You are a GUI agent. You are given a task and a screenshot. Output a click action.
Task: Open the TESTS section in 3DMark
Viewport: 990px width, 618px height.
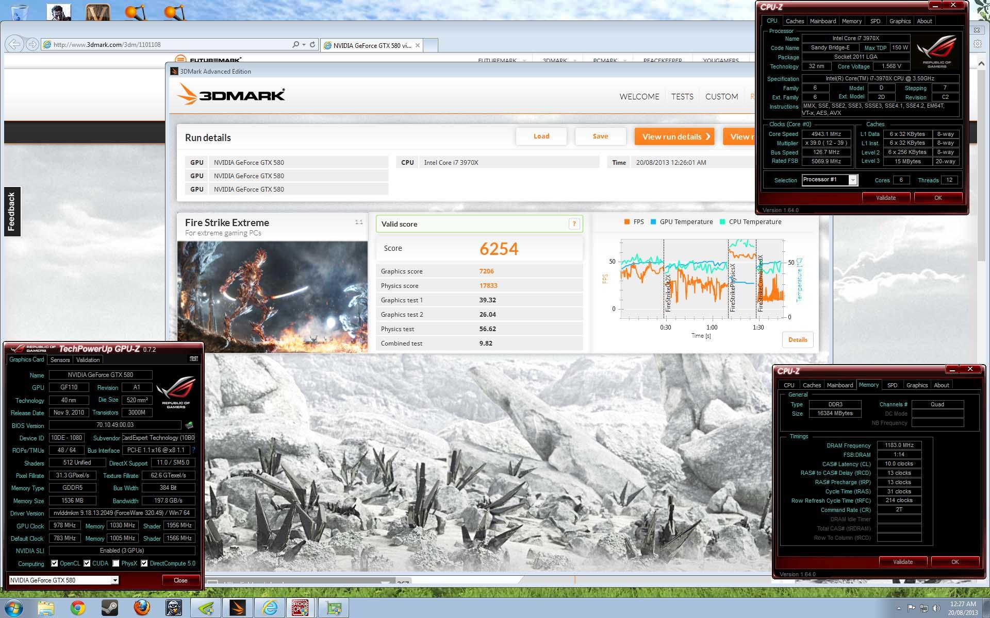pyautogui.click(x=682, y=96)
